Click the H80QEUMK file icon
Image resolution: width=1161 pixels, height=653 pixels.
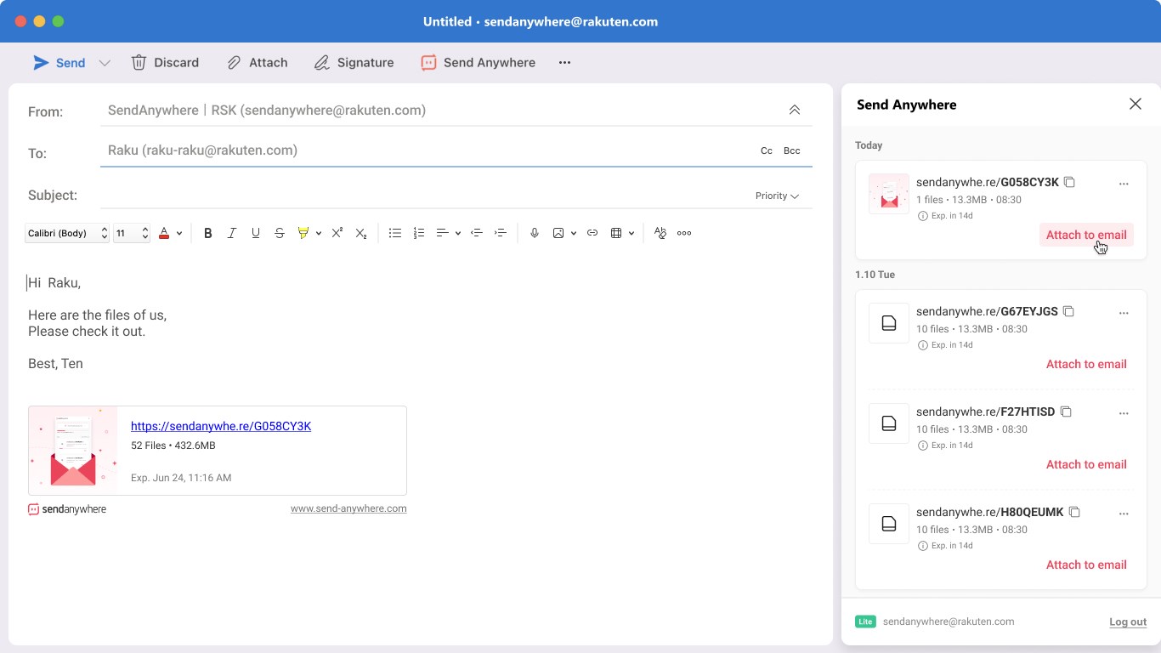click(x=889, y=524)
